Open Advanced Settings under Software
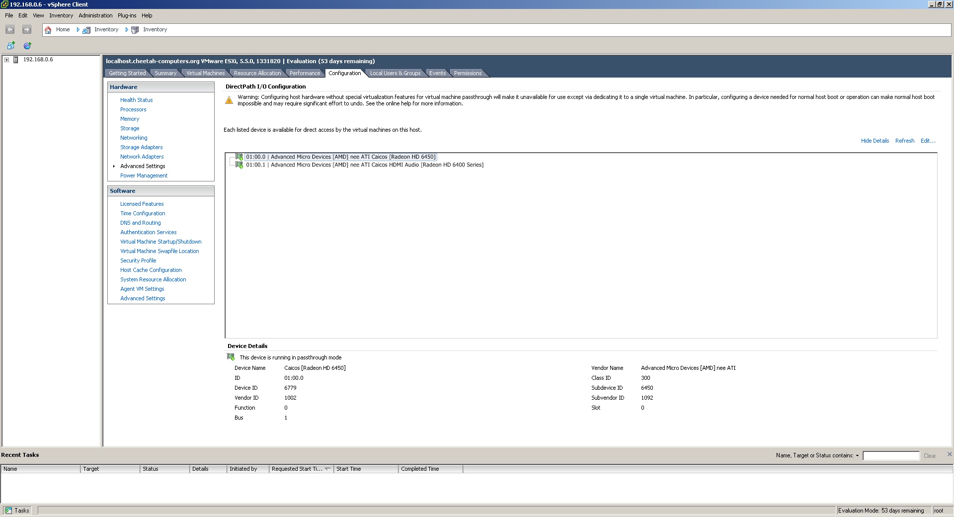Viewport: 954px width, 517px height. (x=143, y=298)
